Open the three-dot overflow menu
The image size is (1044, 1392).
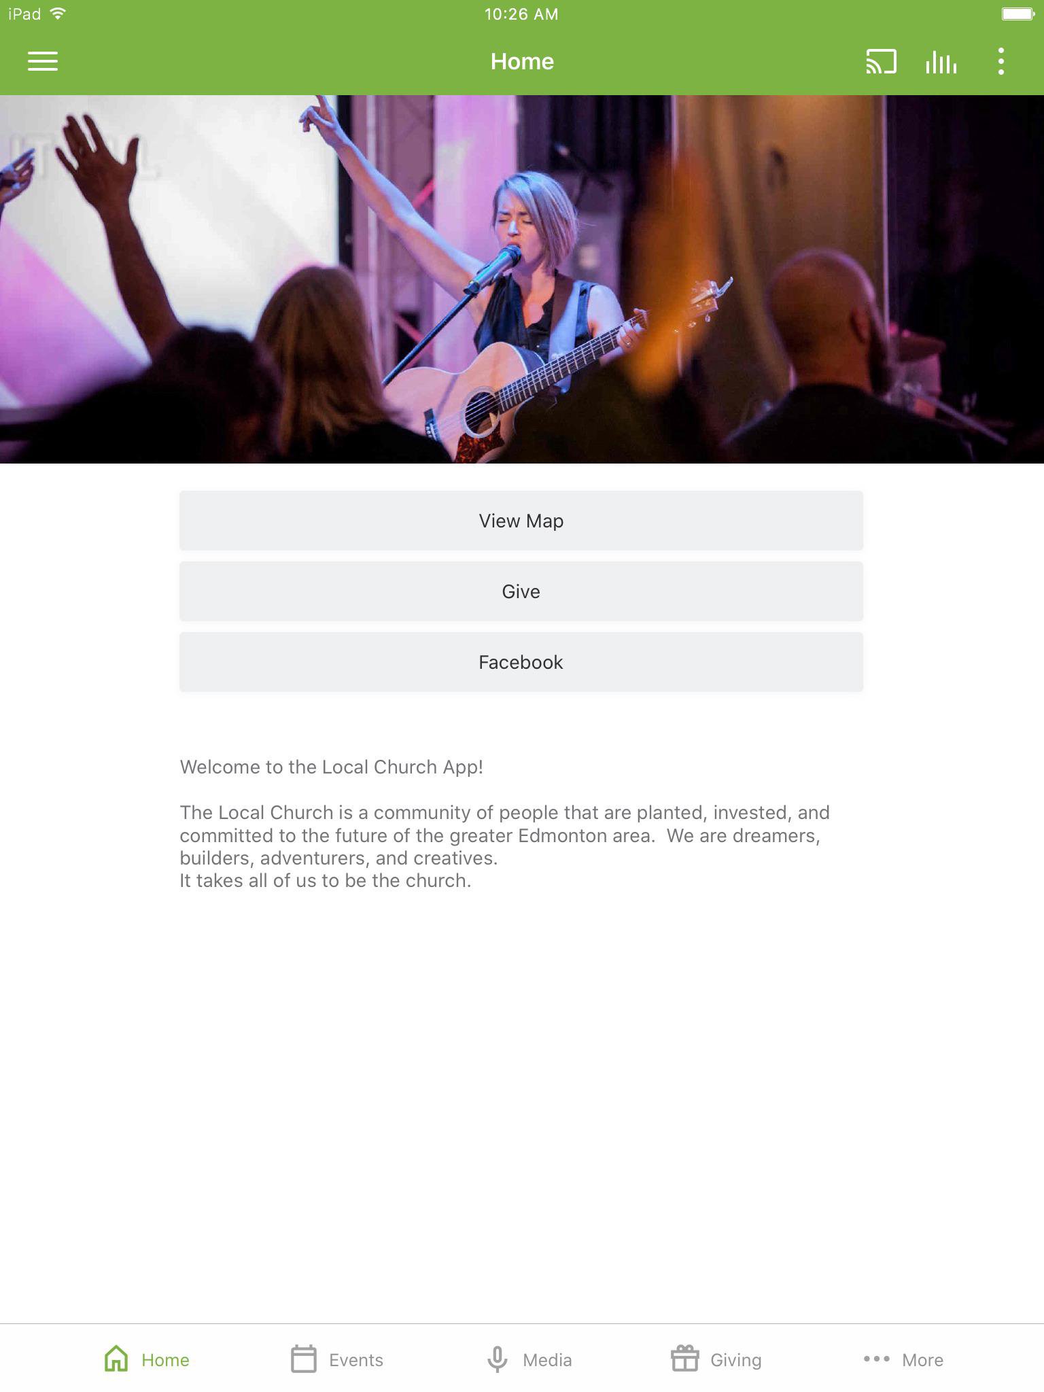click(1000, 61)
